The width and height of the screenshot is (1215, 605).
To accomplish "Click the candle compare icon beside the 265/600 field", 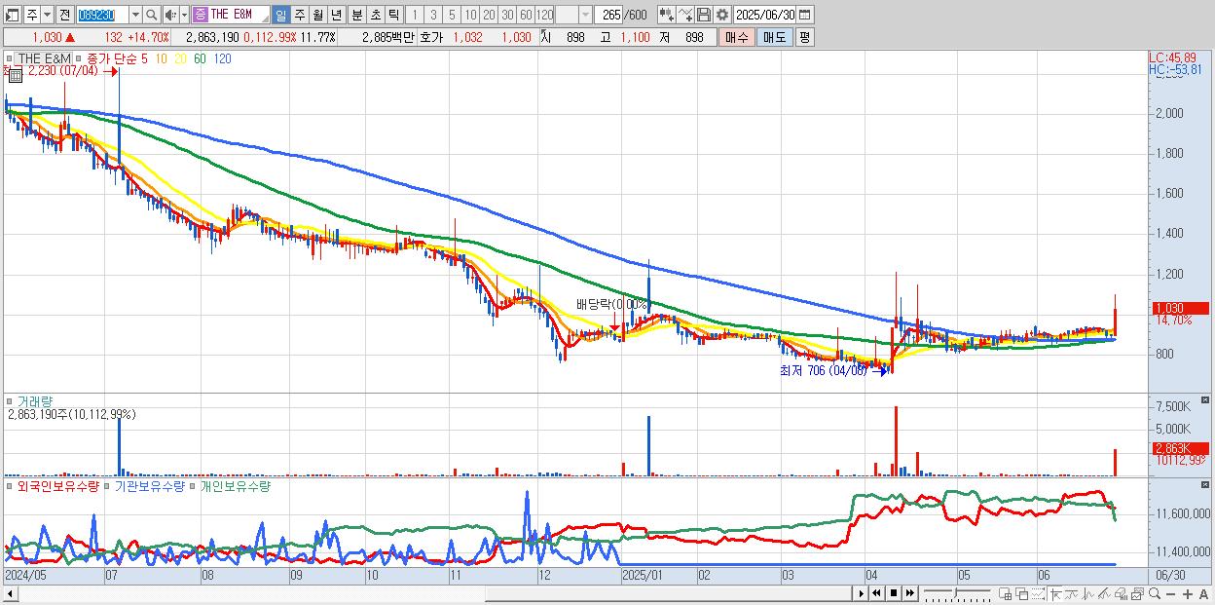I will [x=667, y=15].
